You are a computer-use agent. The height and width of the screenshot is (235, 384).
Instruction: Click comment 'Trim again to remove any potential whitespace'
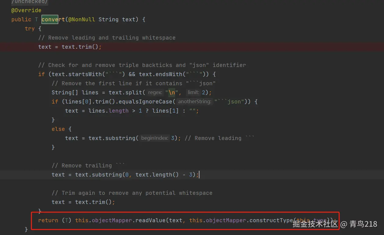[132, 193]
